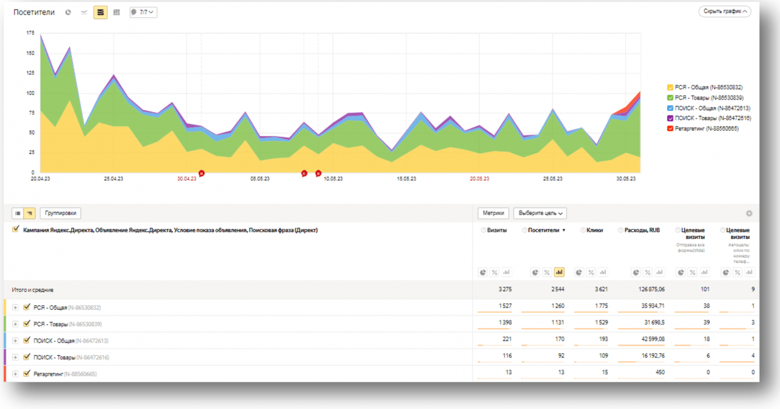
Task: Enable bar graph for Расходы, RUB column
Action: pyautogui.click(x=659, y=272)
